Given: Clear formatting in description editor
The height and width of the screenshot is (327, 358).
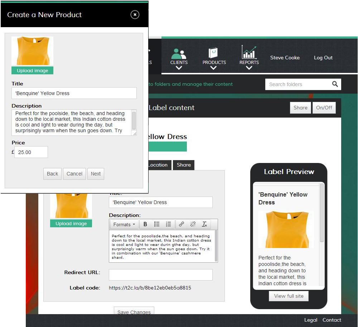Looking at the screenshot, I should (204, 224).
